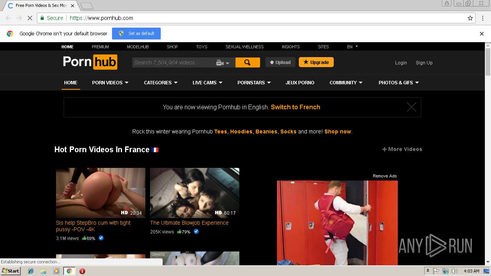Click the orange Upgrade button
Screen dimensions: 491x276
click(316, 62)
